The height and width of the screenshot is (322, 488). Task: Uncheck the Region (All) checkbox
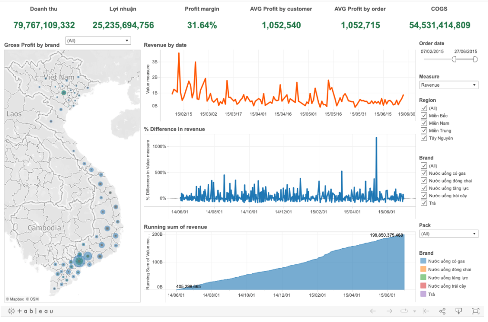(424, 108)
